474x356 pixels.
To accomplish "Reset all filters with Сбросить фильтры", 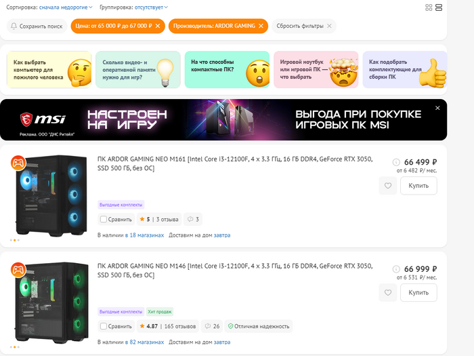I will pyautogui.click(x=304, y=26).
